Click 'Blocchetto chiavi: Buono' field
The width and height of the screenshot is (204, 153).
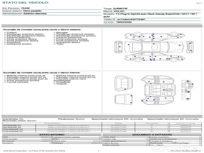[19, 121]
